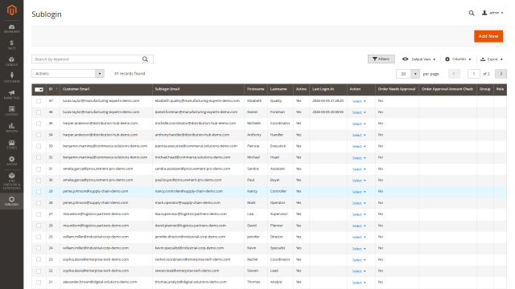Open the Catalog sidebar menu
Viewport: 515px width, 289px height.
pyautogui.click(x=11, y=61)
